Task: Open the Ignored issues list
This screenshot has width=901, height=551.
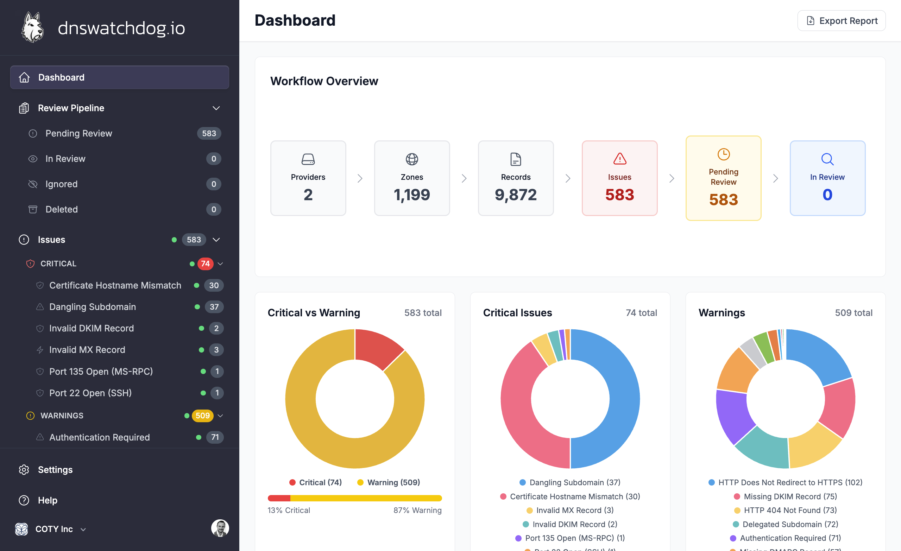Action: [124, 184]
